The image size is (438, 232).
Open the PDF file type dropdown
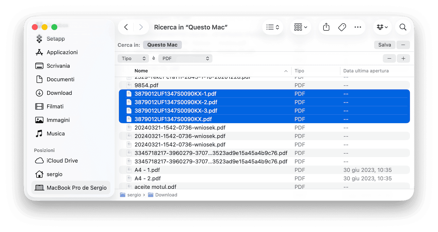click(x=185, y=59)
